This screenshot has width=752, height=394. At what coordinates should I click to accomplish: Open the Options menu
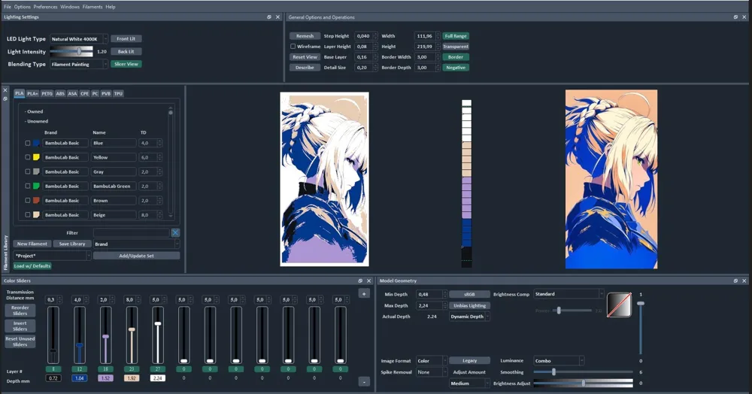click(x=22, y=7)
